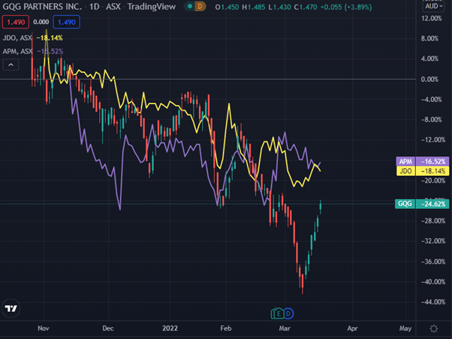Click the Dec label on time axis
This screenshot has width=452, height=339.
[108, 328]
